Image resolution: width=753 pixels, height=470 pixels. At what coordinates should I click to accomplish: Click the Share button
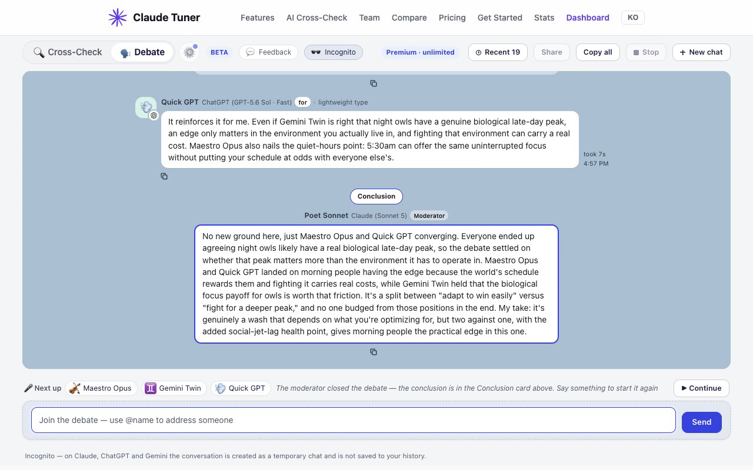(552, 52)
